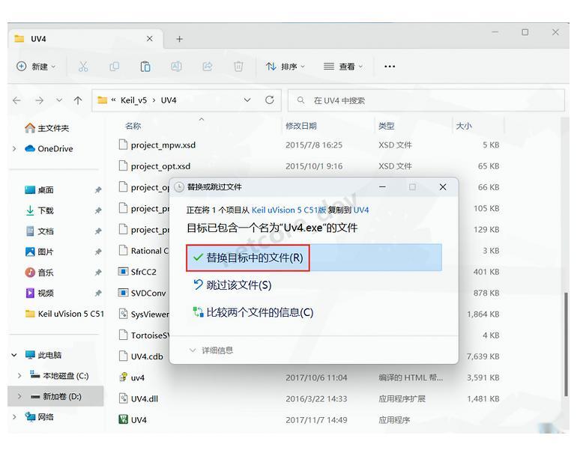
Task: Select 此电脑 (This PC) in sidebar
Action: click(43, 355)
